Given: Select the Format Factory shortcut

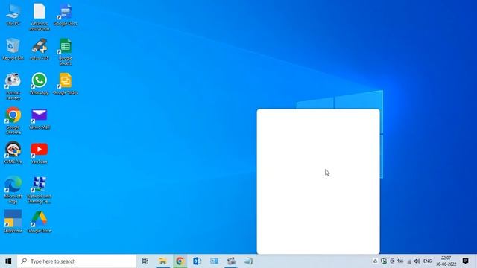Looking at the screenshot, I should [x=13, y=86].
